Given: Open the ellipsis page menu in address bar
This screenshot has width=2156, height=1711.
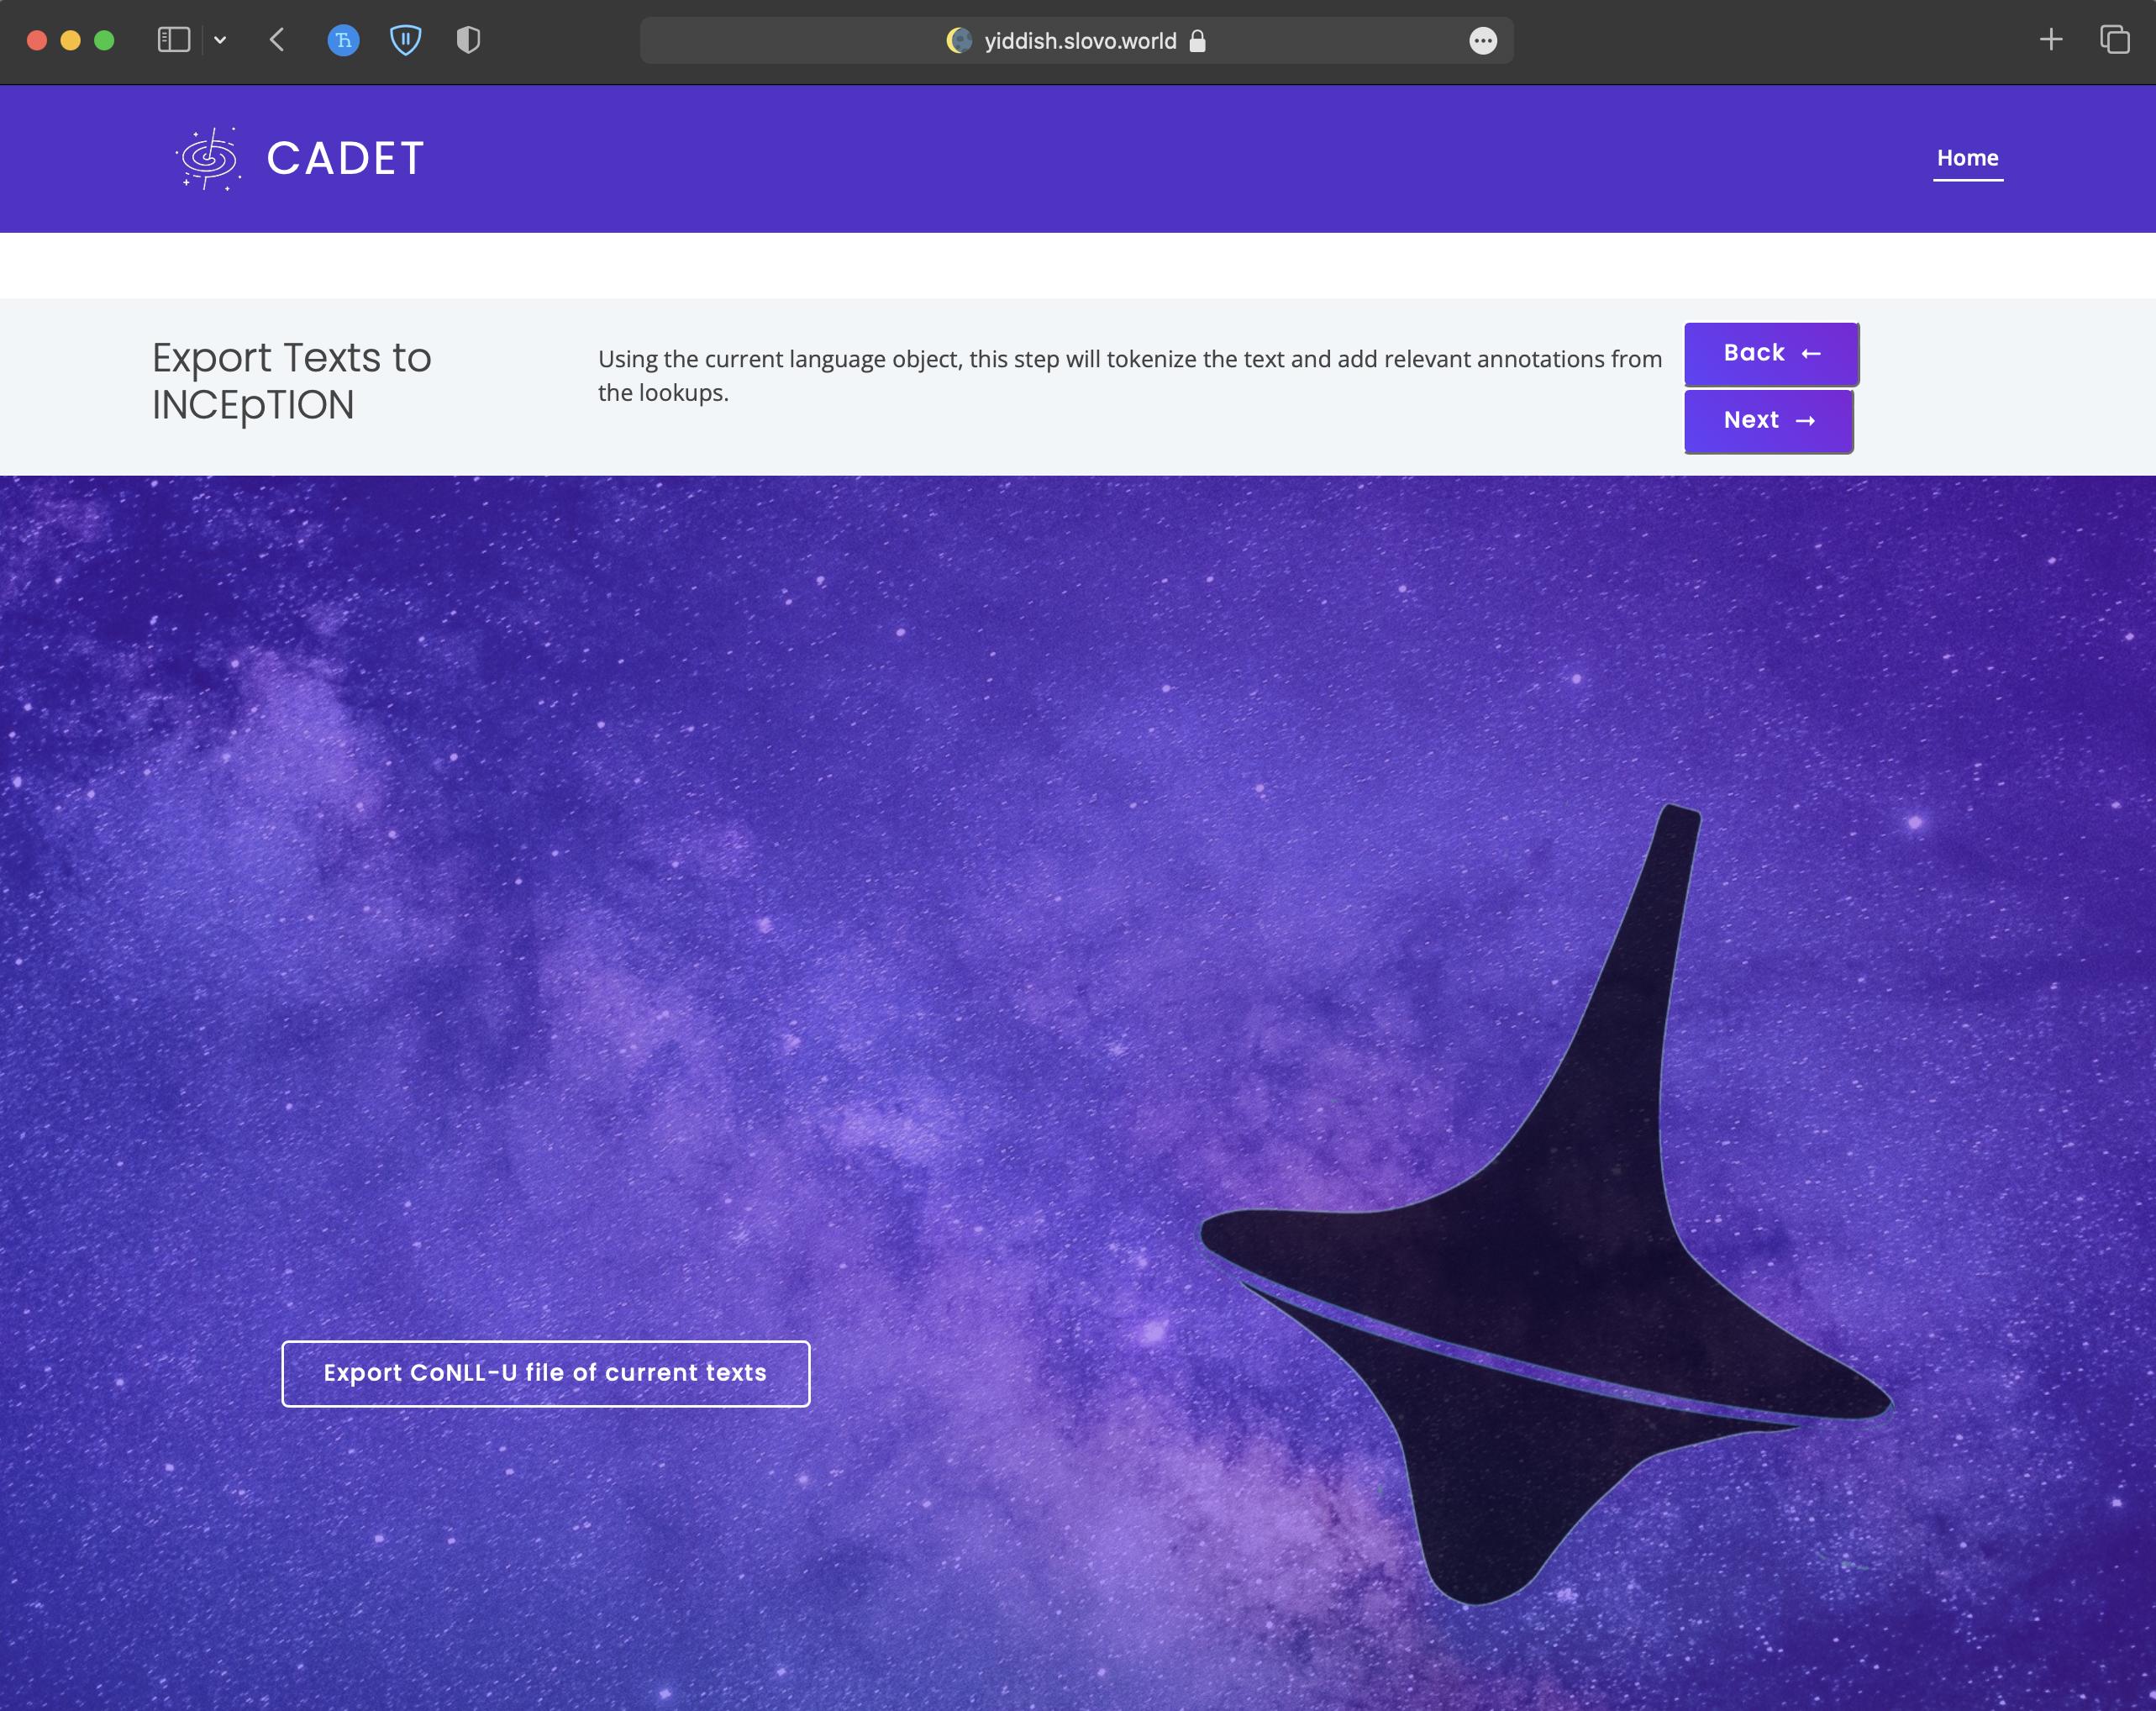Looking at the screenshot, I should [x=1483, y=41].
